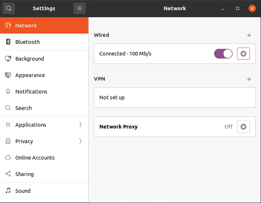
Task: Click the VPN 'Not set up' row
Action: pyautogui.click(x=174, y=97)
